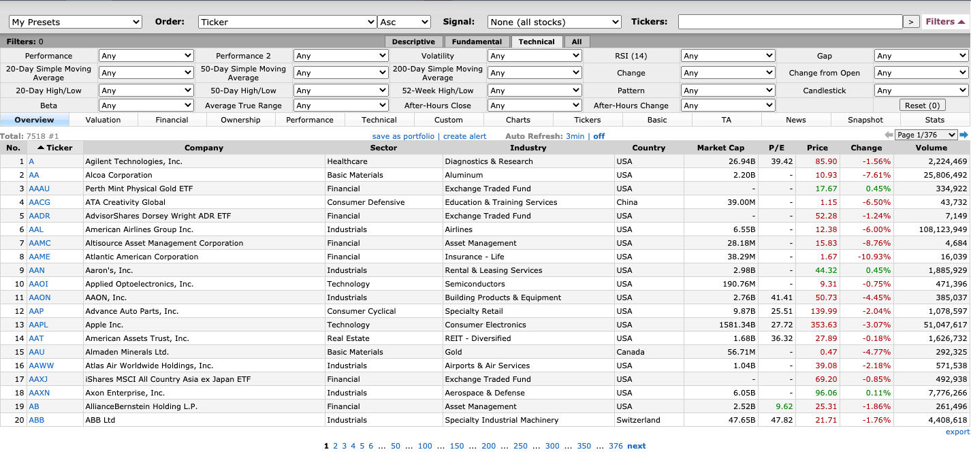Open AAL ticker link
This screenshot has height=454, width=971.
click(35, 229)
